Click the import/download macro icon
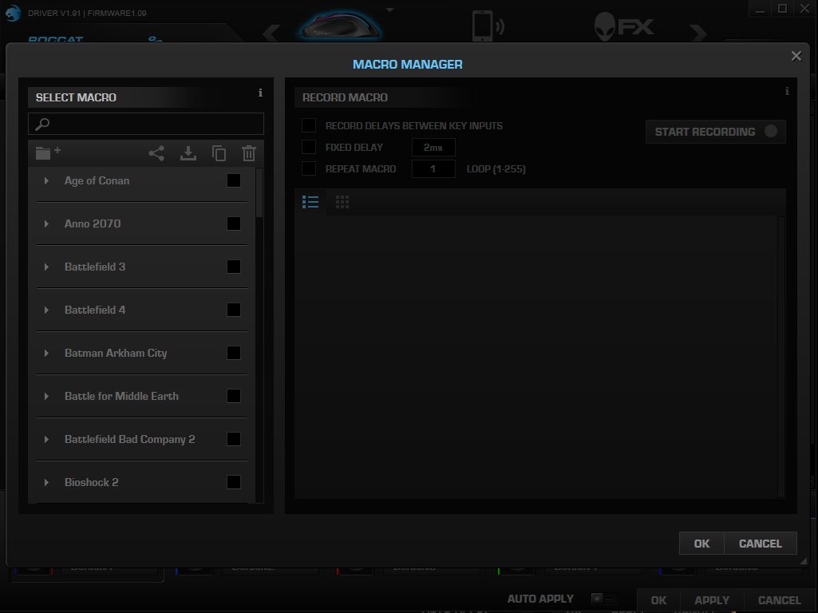Viewport: 818px width, 613px height. click(188, 153)
